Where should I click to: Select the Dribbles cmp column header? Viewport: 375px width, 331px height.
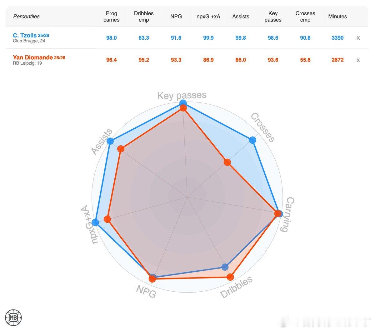coord(144,17)
